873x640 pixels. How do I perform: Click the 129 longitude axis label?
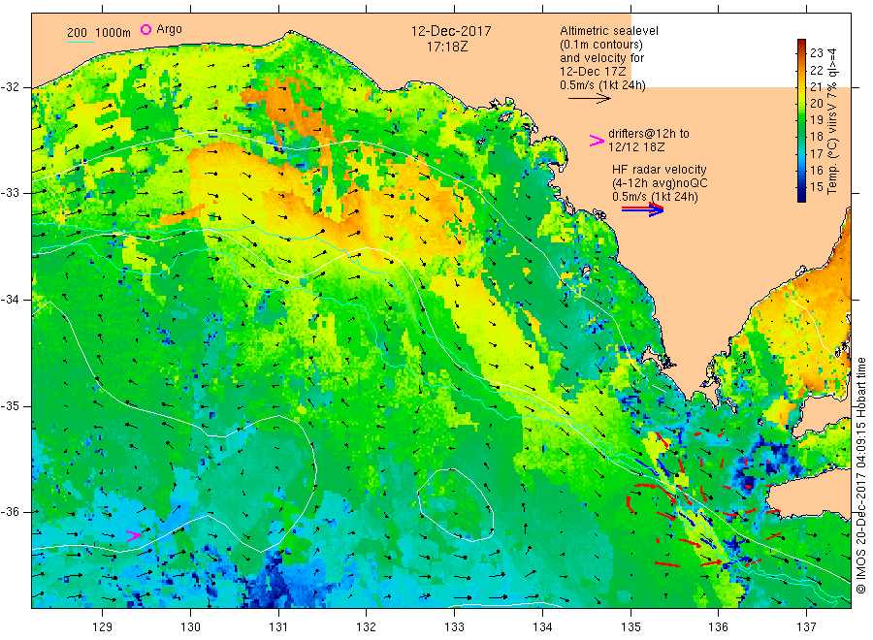102,627
